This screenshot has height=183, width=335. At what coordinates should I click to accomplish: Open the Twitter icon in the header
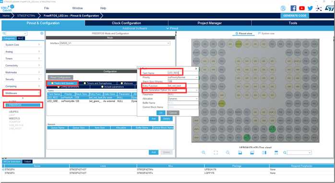coord(310,8)
